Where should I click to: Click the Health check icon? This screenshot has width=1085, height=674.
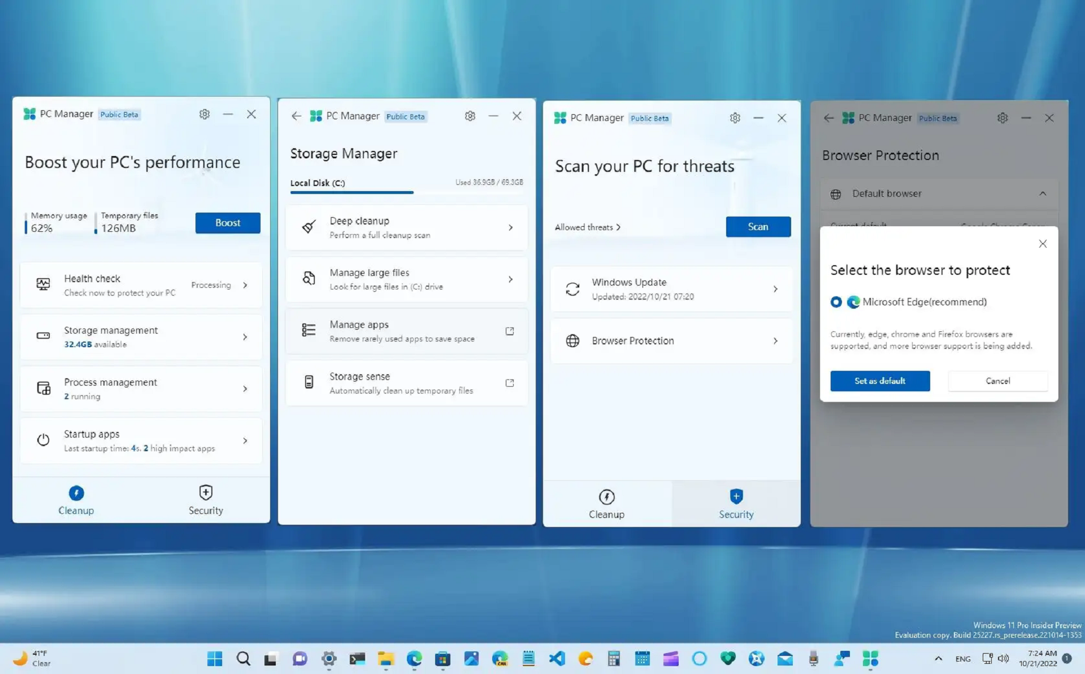pos(44,284)
